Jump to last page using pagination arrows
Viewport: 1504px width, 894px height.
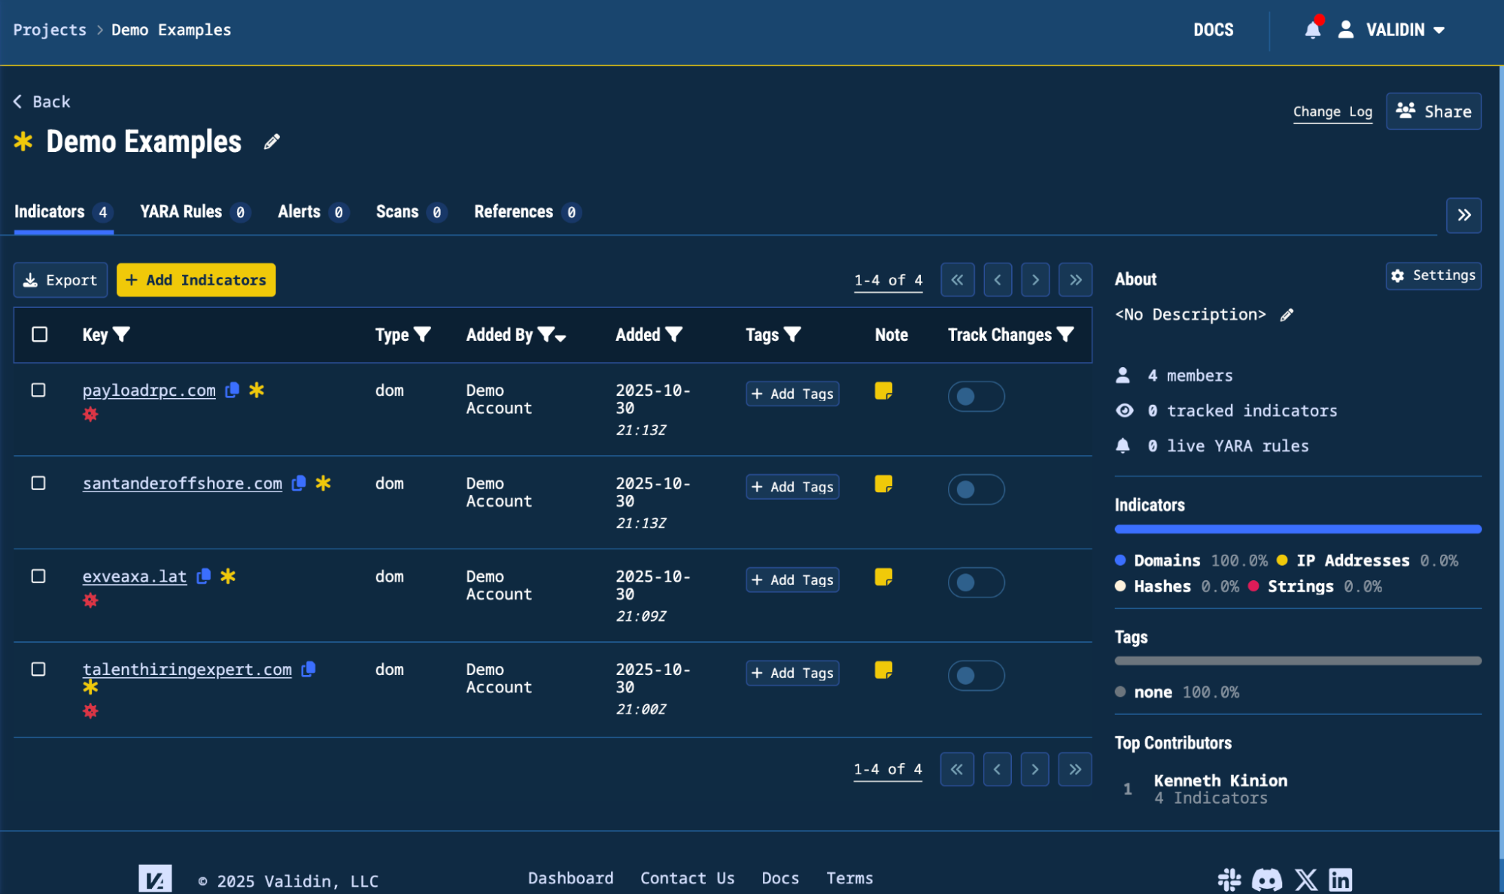(1075, 279)
